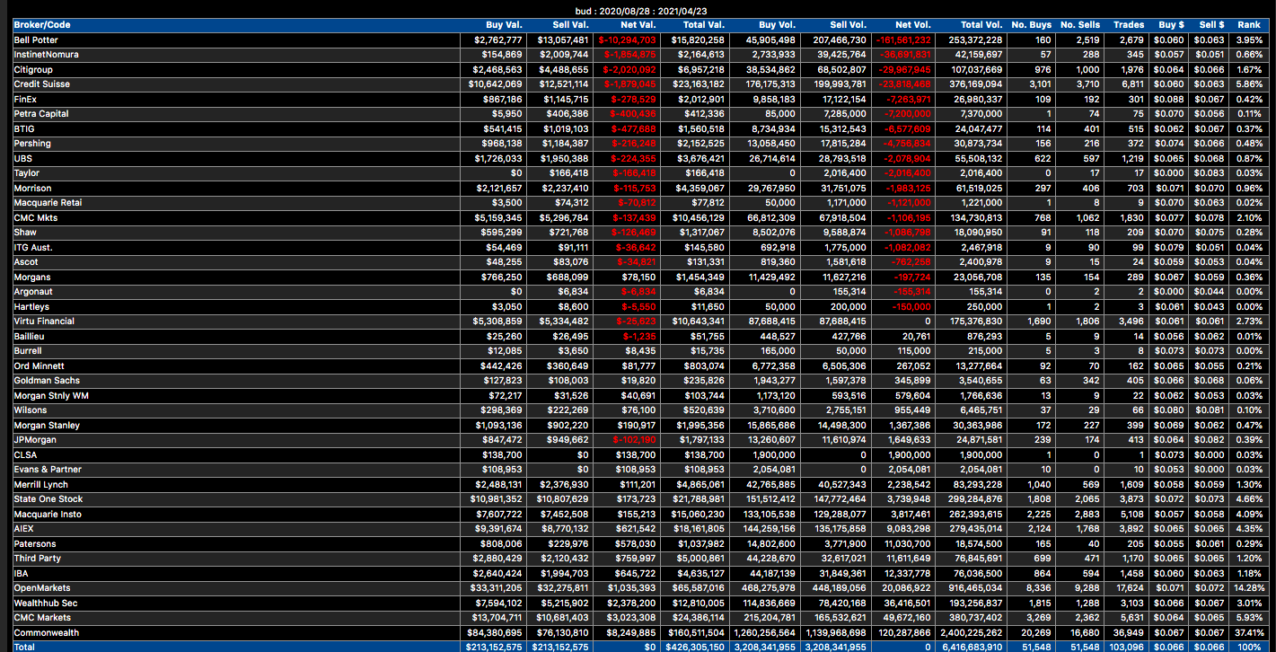Select the Patersons broker name

(x=34, y=543)
